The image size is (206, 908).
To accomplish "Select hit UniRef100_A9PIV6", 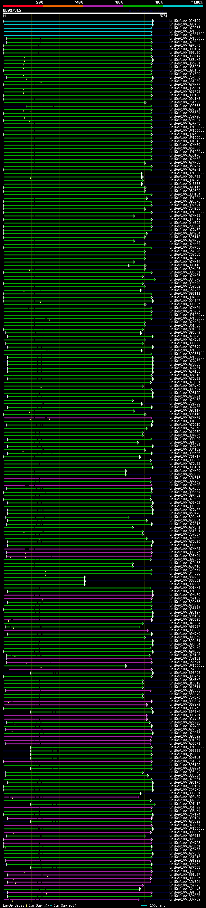I will [185, 95].
